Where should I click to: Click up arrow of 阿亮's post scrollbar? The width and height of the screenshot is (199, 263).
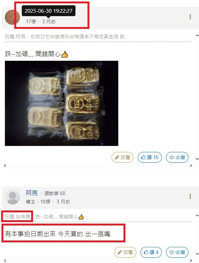[197, 215]
